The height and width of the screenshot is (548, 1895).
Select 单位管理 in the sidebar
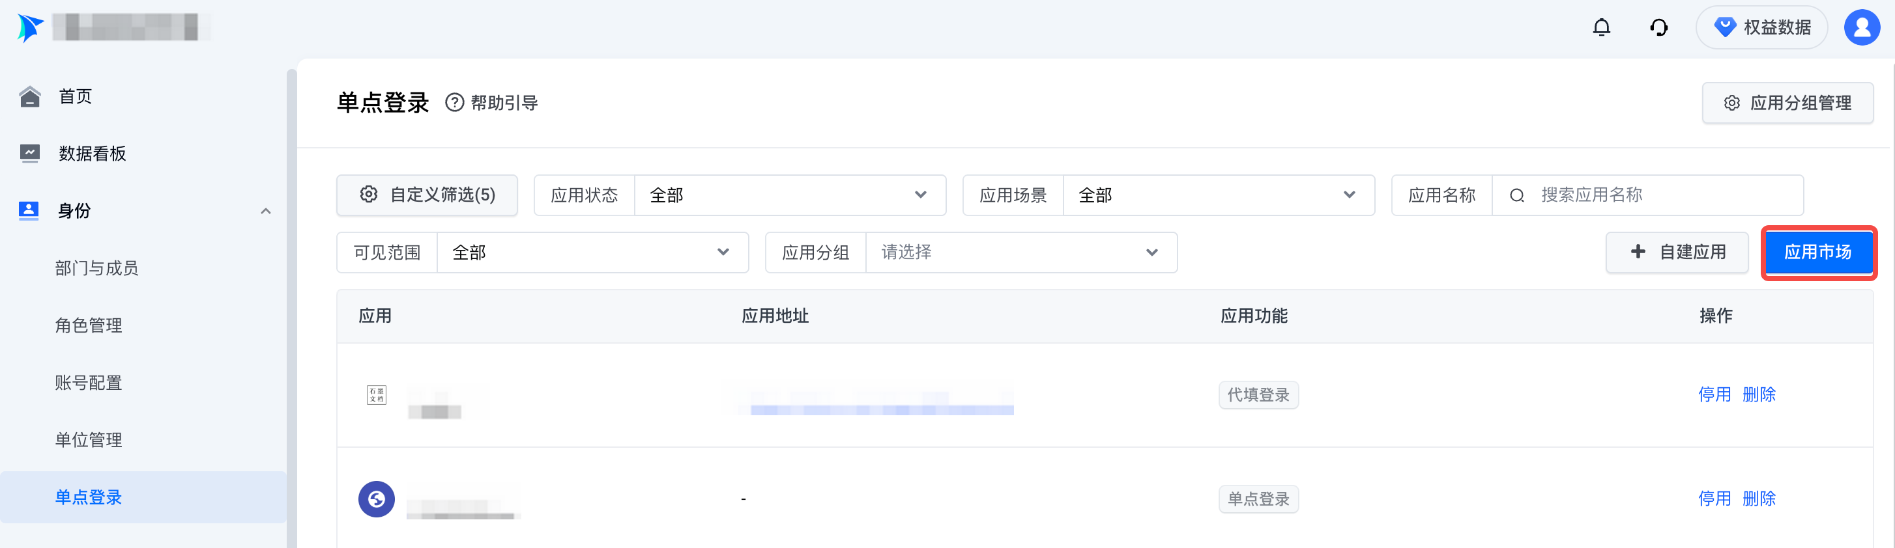pyautogui.click(x=88, y=440)
